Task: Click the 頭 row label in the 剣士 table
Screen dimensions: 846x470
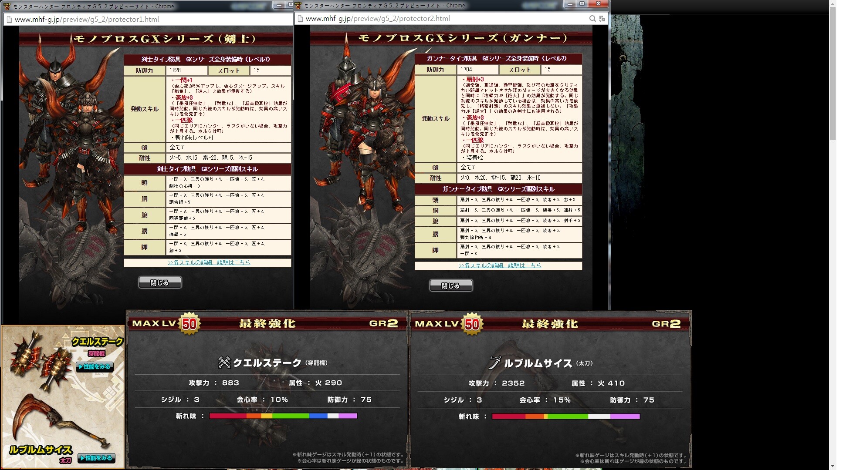Action: coord(145,183)
